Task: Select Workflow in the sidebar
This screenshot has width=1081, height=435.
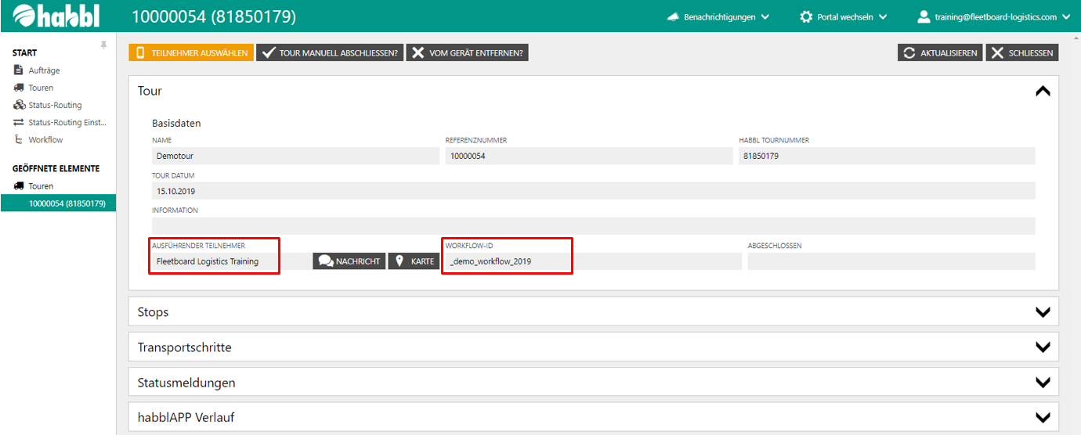Action: [45, 139]
